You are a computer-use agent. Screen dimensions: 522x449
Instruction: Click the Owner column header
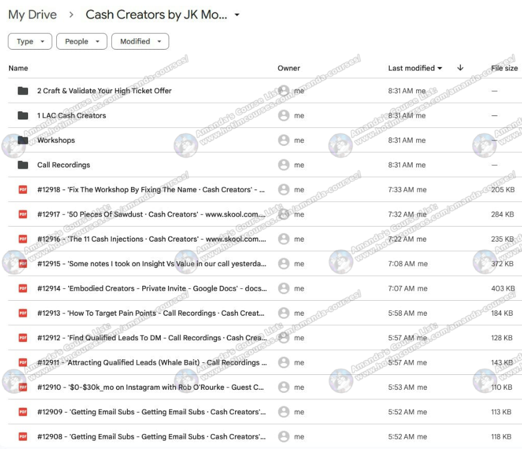pos(289,68)
